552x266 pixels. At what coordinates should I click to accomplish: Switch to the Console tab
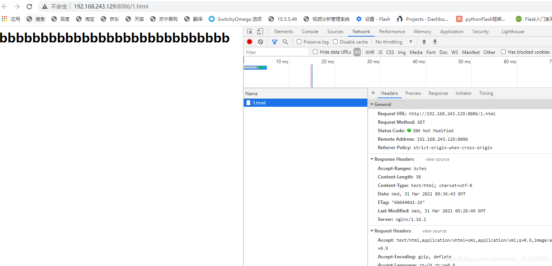(x=310, y=31)
